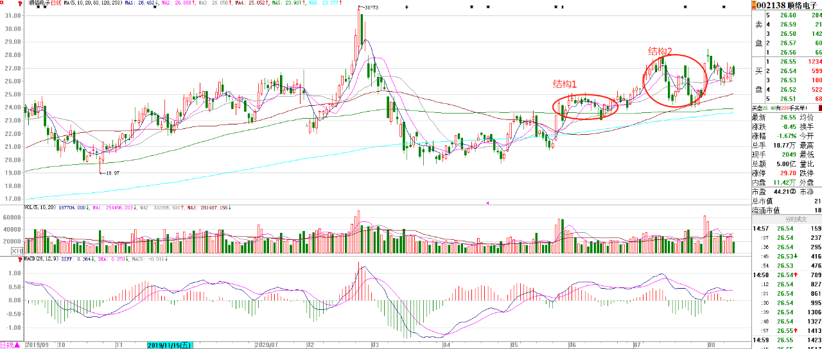Viewport: 822px width, 349px height.
Task: Click the buy level 5 price 26.51
Action: [787, 98]
